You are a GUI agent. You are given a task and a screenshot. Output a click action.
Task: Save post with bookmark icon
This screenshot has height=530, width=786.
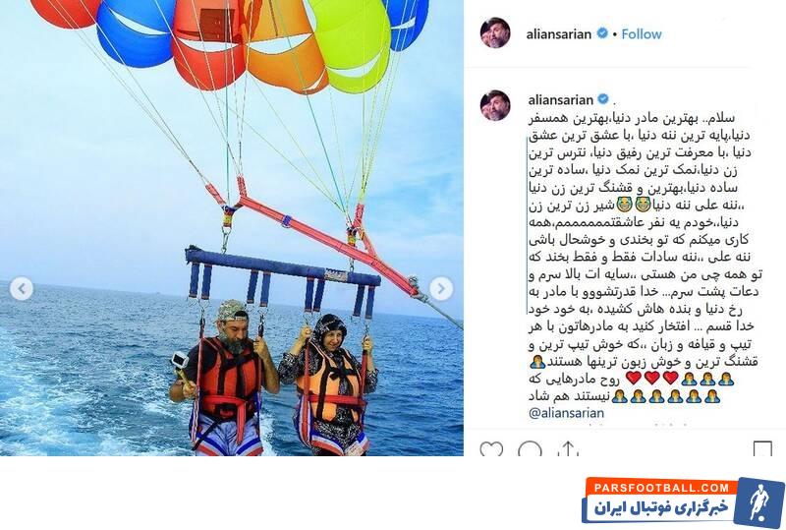762,448
